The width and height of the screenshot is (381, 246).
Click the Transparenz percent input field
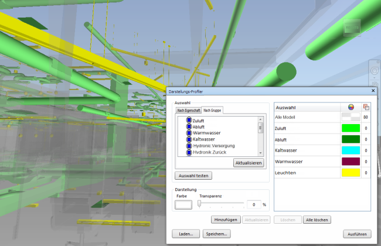pos(254,205)
